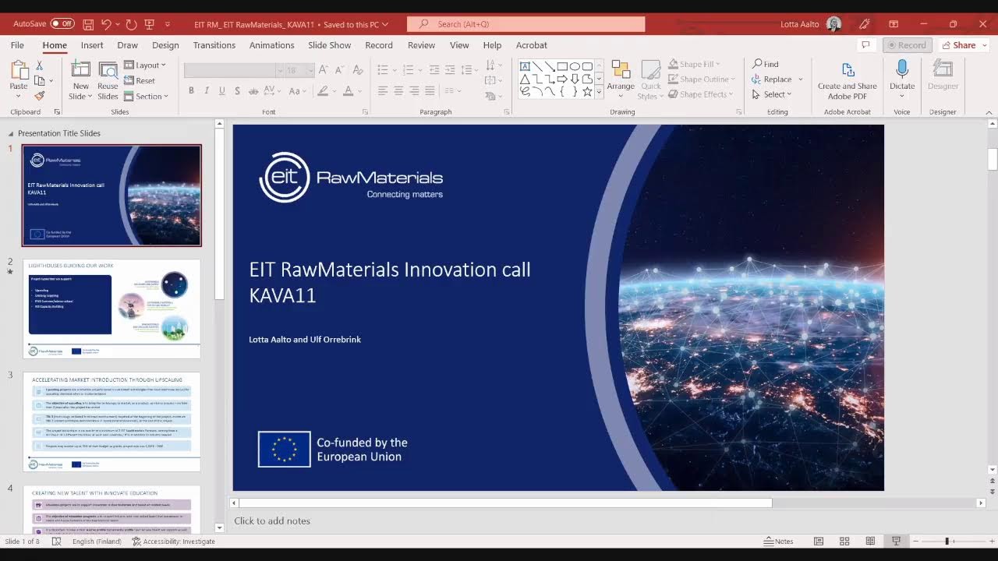Viewport: 998px width, 561px height.
Task: Click the Paste clipboard icon
Action: click(x=19, y=70)
